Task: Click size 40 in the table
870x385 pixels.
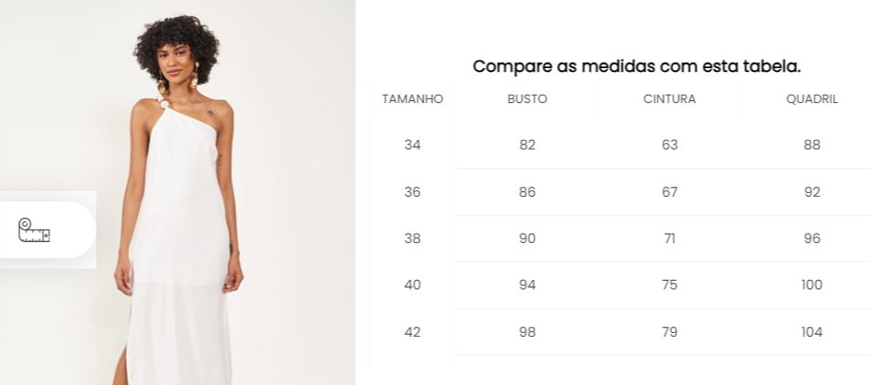Action: click(412, 285)
